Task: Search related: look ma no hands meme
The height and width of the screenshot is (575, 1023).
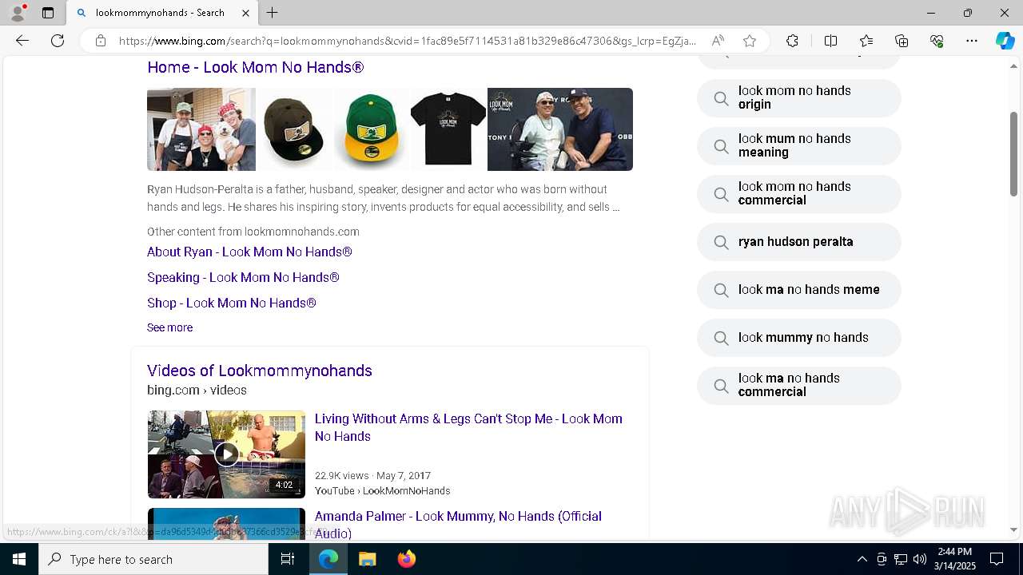Action: (x=799, y=290)
